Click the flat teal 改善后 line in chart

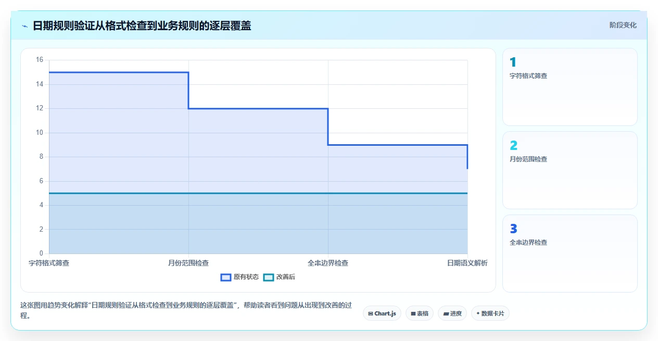258,193
